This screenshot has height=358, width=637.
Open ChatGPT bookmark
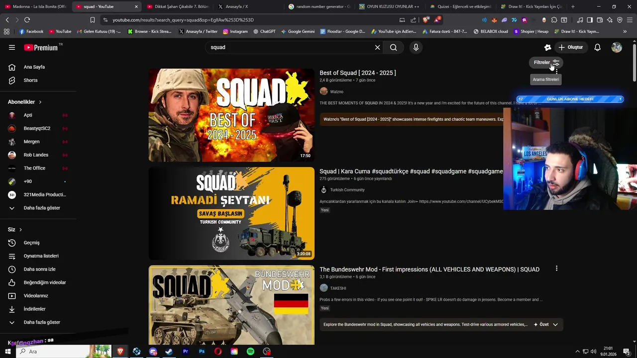(x=264, y=31)
